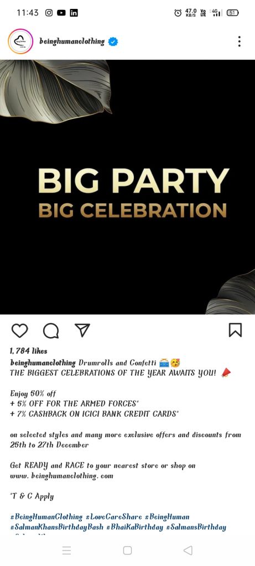
Task: Open #BhaiKaBirthday hashtag
Action: [x=135, y=527]
